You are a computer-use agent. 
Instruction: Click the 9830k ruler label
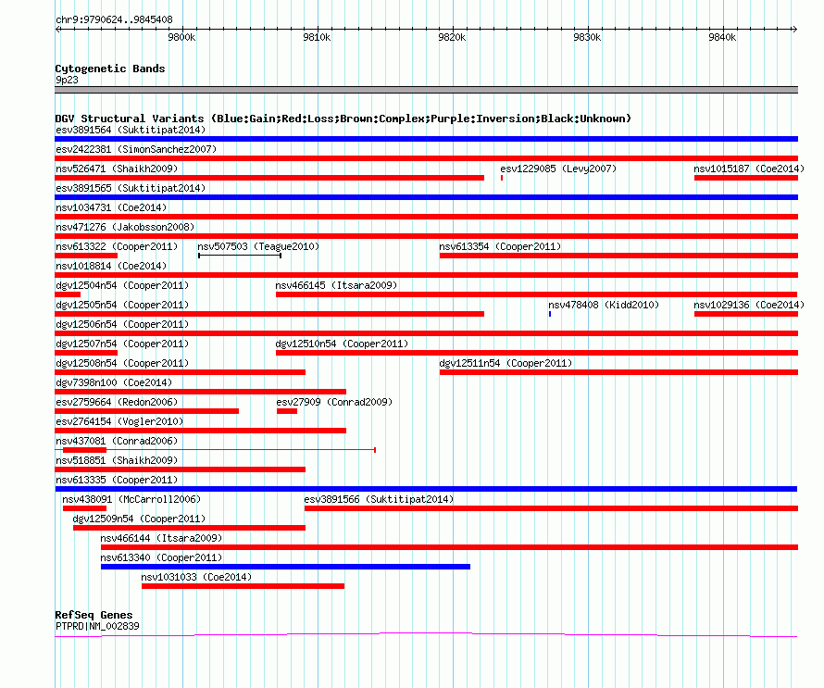click(587, 37)
